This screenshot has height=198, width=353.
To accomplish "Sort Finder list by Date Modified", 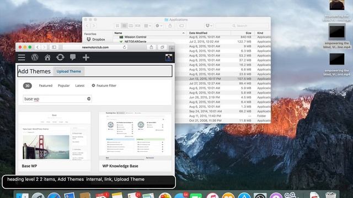I will click(x=198, y=33).
